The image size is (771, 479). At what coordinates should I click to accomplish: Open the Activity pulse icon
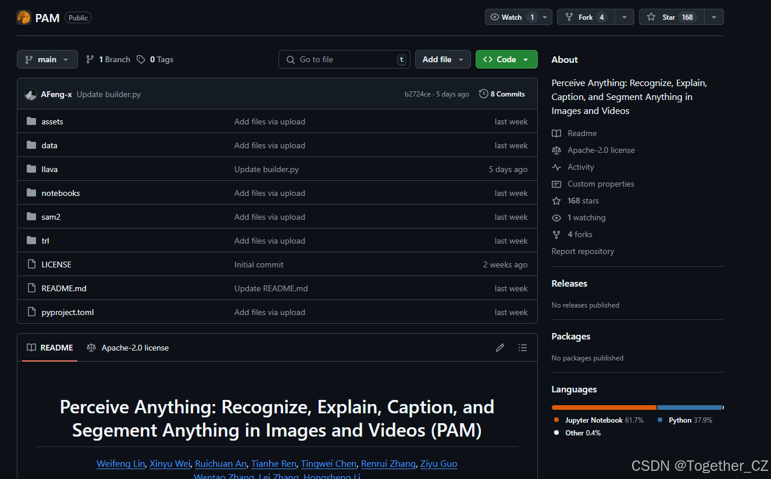pos(556,167)
